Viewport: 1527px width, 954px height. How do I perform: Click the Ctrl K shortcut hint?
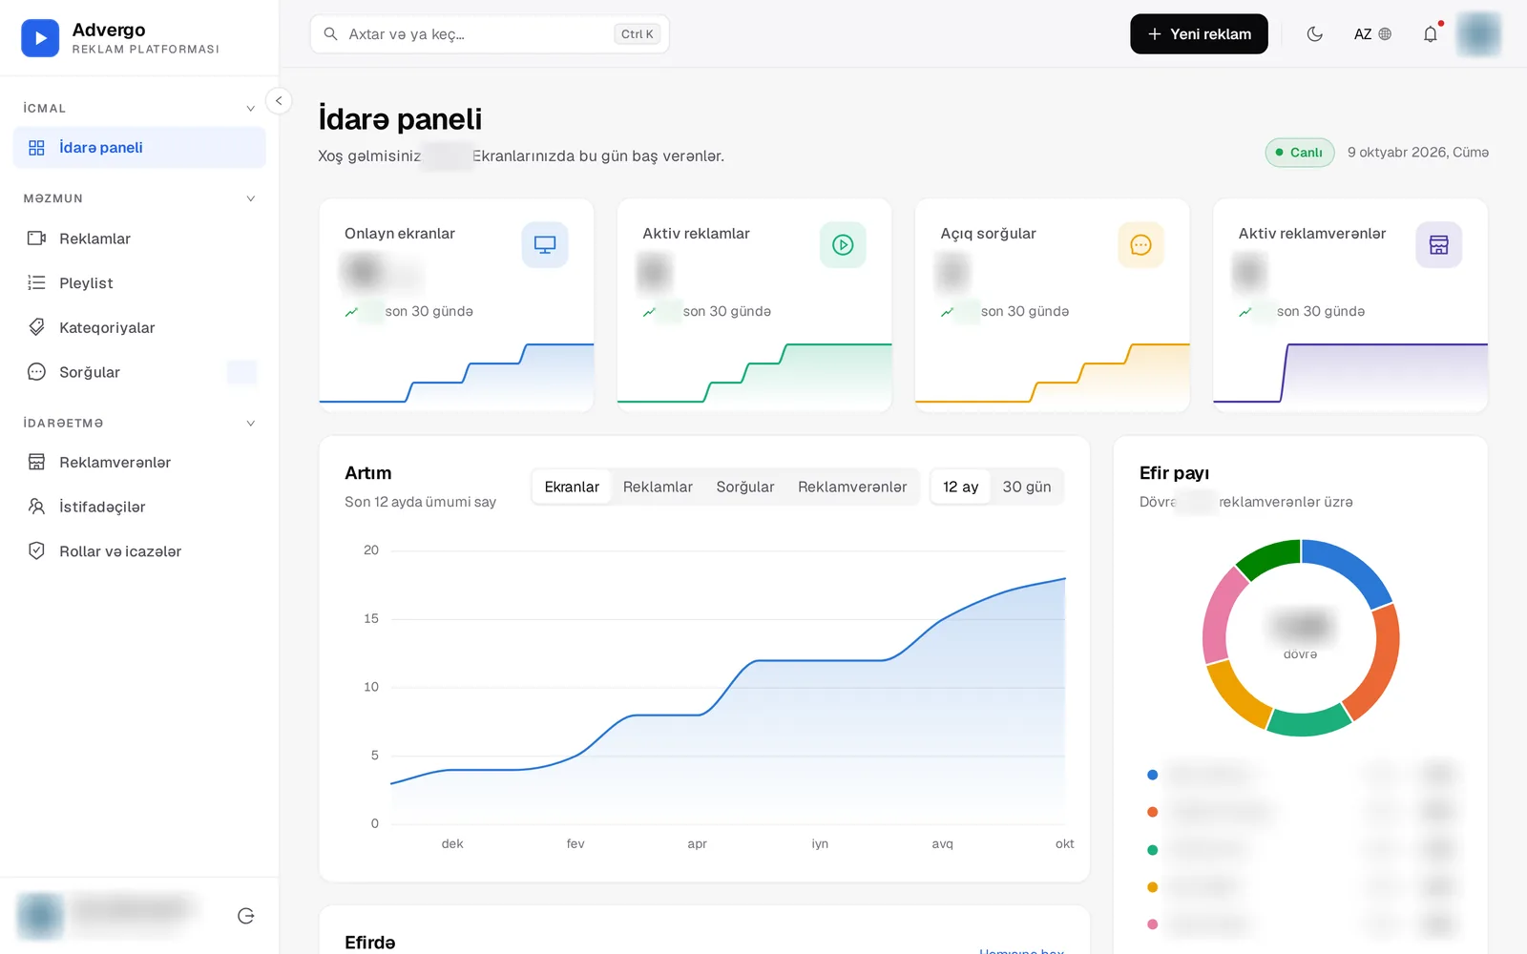(x=637, y=34)
